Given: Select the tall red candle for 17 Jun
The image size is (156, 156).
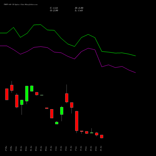Looking at the screenshot, I should [77, 121].
